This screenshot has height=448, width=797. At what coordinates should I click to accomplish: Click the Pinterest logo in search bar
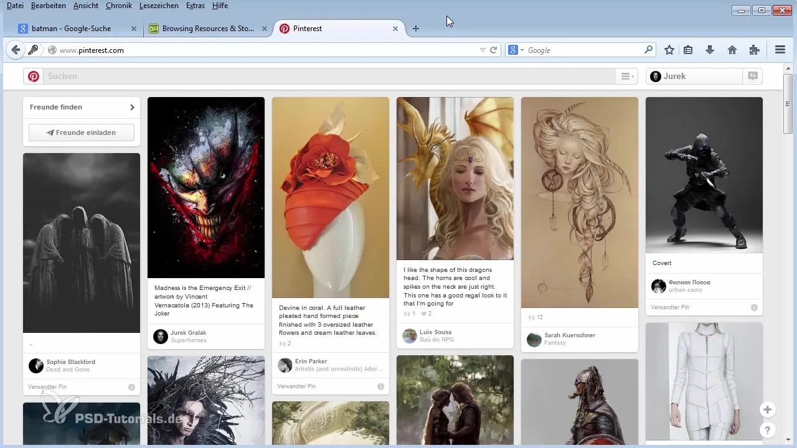click(x=34, y=77)
